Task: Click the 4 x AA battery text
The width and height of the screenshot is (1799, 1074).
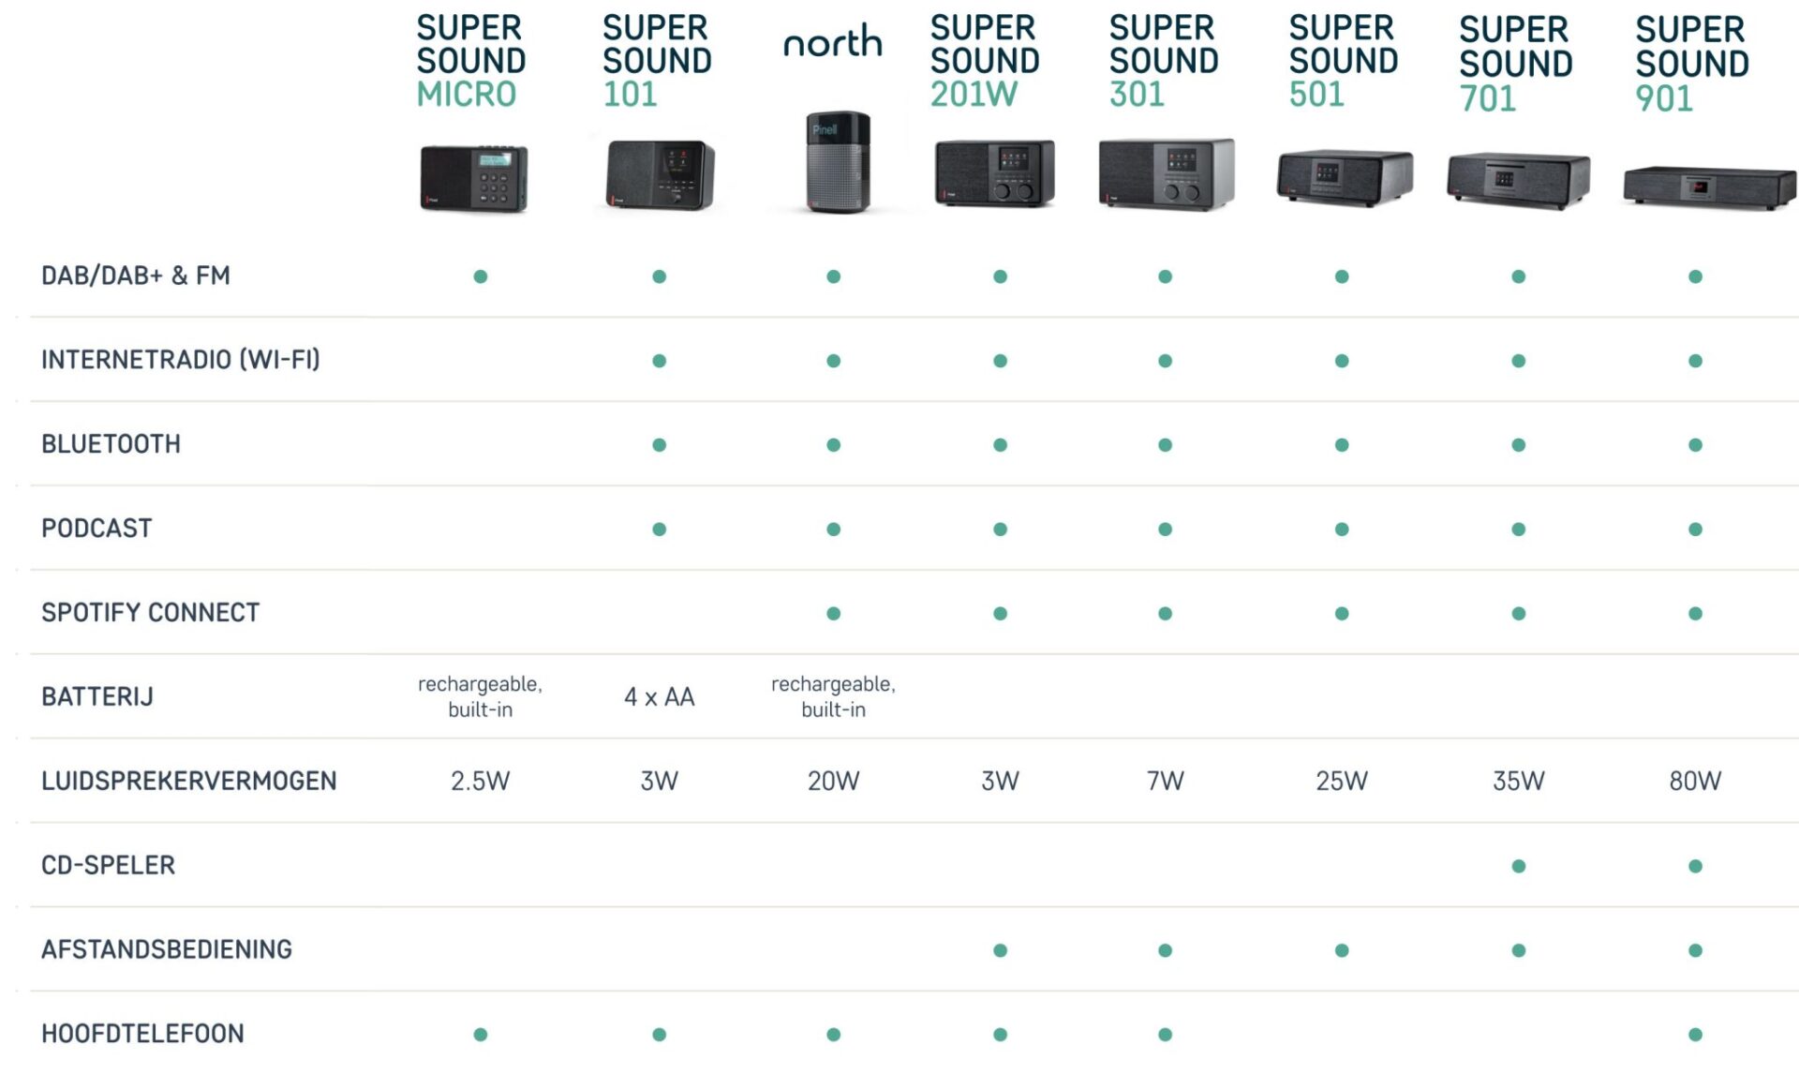Action: coord(659,697)
